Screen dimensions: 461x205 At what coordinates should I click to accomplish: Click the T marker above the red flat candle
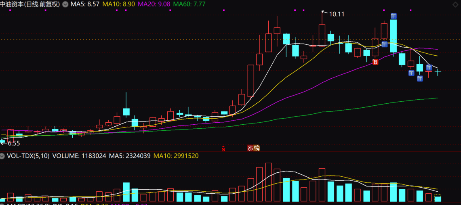tap(429, 67)
